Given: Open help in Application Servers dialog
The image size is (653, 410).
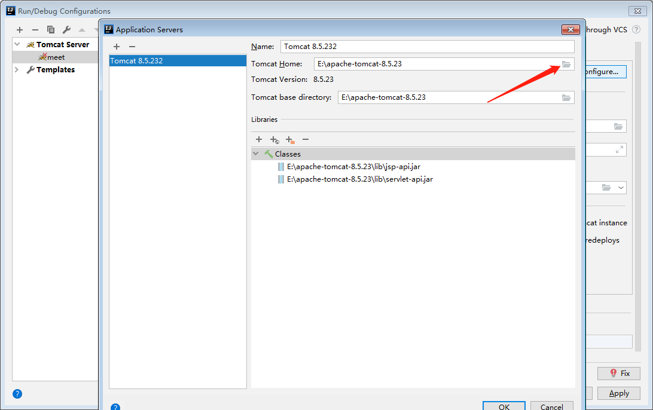Looking at the screenshot, I should coord(115,407).
